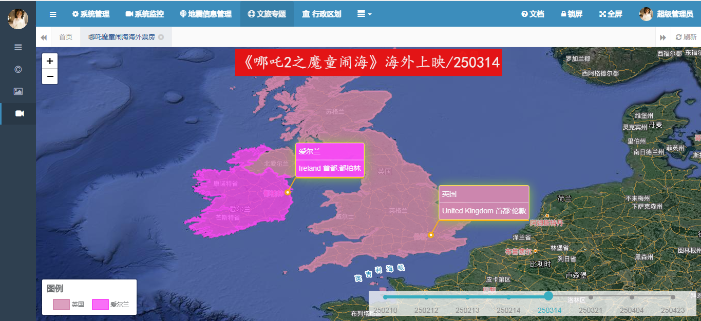
Task: Click Brussels city marker point
Action: (536, 251)
